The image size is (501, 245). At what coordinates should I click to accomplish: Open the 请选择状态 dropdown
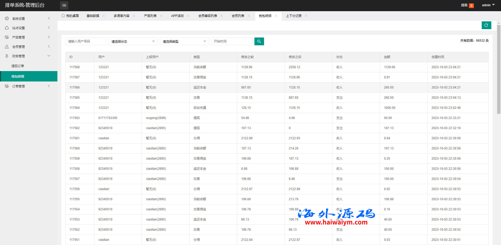point(133,41)
